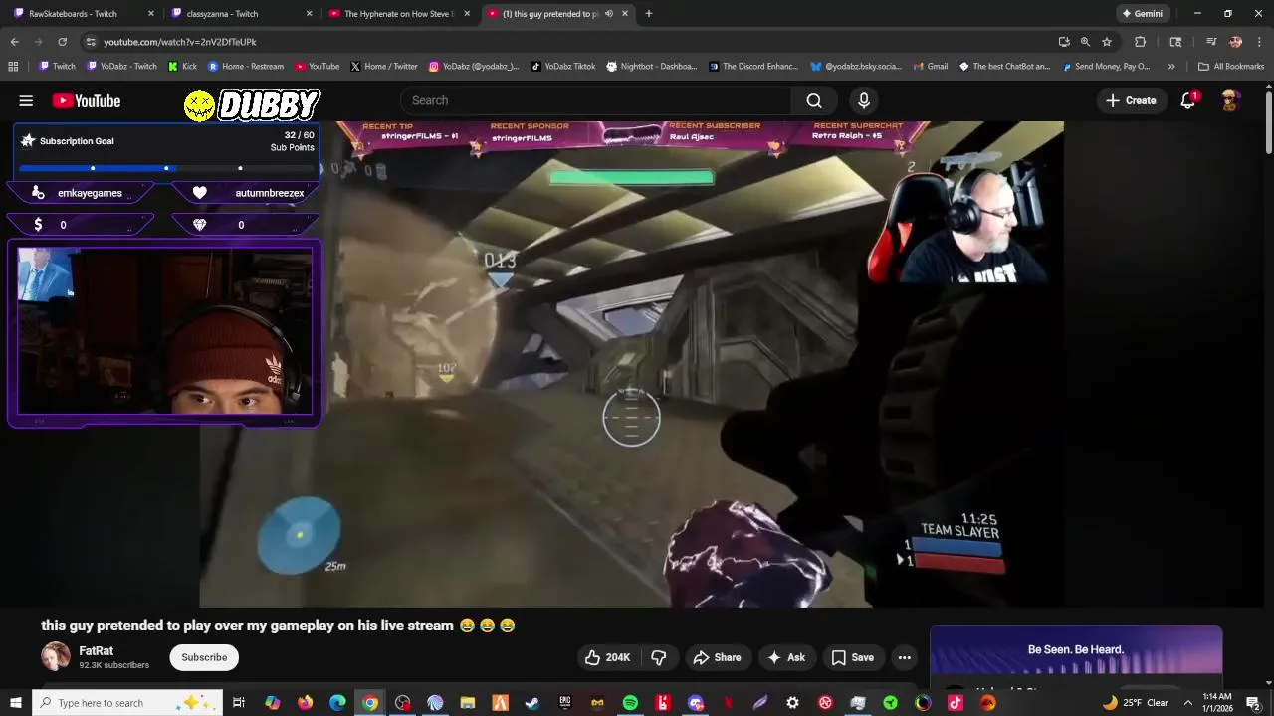
Task: Open the Chrome apps grid in bookmarks bar
Action: pos(13,67)
